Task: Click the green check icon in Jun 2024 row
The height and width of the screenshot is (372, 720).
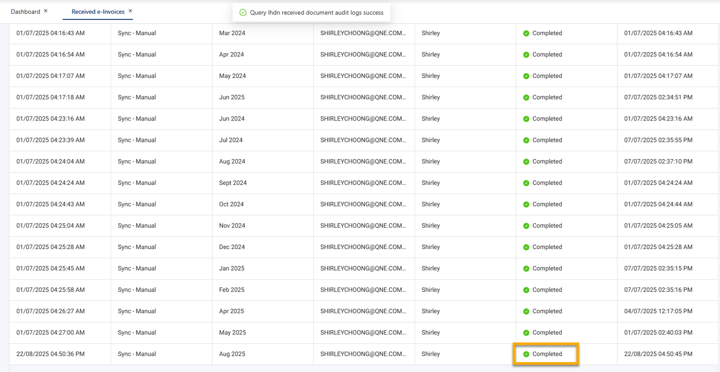Action: point(526,119)
